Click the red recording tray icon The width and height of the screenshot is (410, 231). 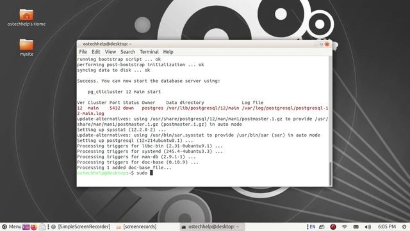[333, 227]
